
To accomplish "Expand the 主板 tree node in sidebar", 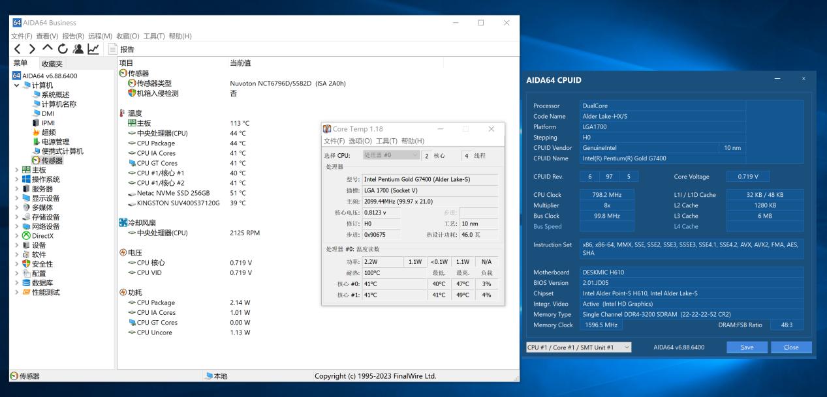I will click(x=17, y=169).
